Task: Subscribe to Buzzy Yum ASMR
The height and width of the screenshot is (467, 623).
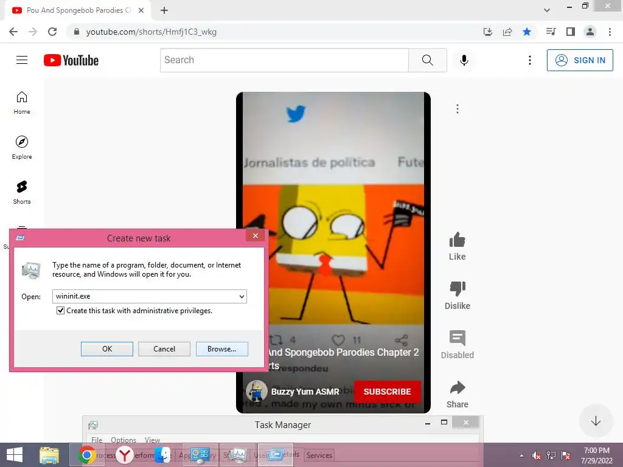Action: pos(387,392)
